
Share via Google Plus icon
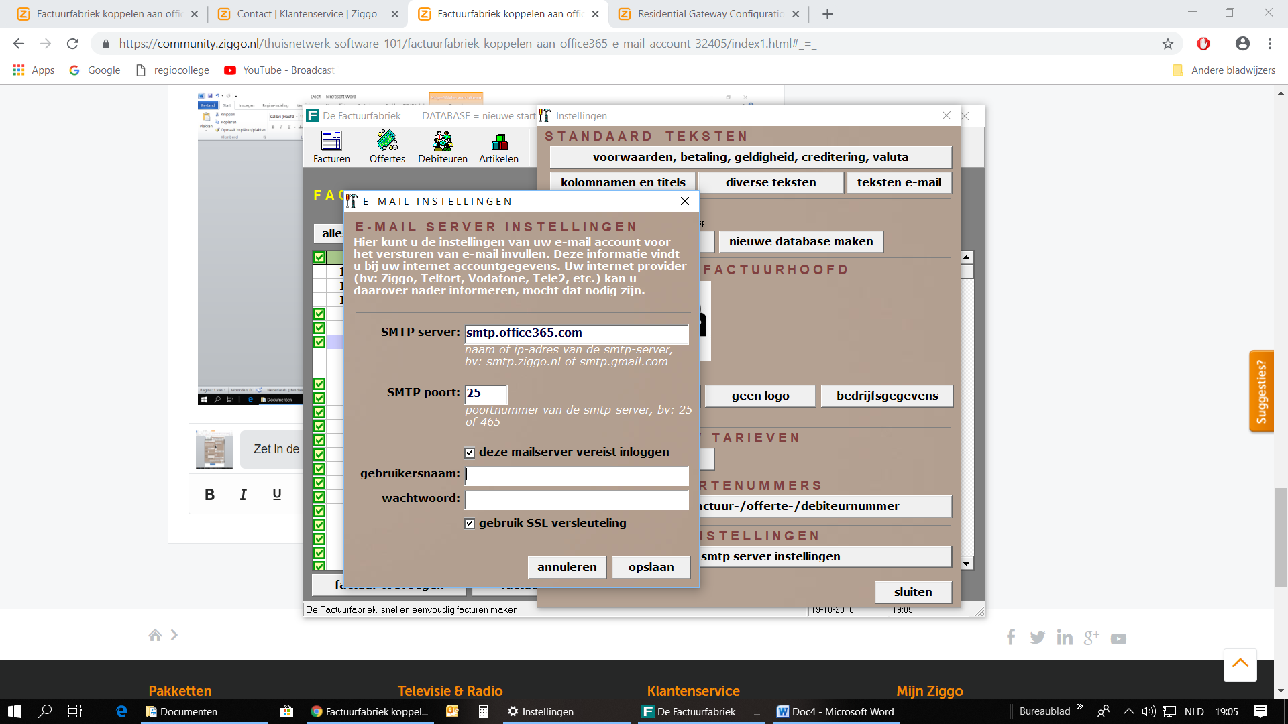point(1091,638)
